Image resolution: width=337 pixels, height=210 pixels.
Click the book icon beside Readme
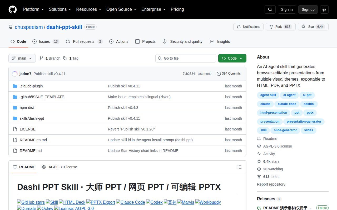point(259,139)
